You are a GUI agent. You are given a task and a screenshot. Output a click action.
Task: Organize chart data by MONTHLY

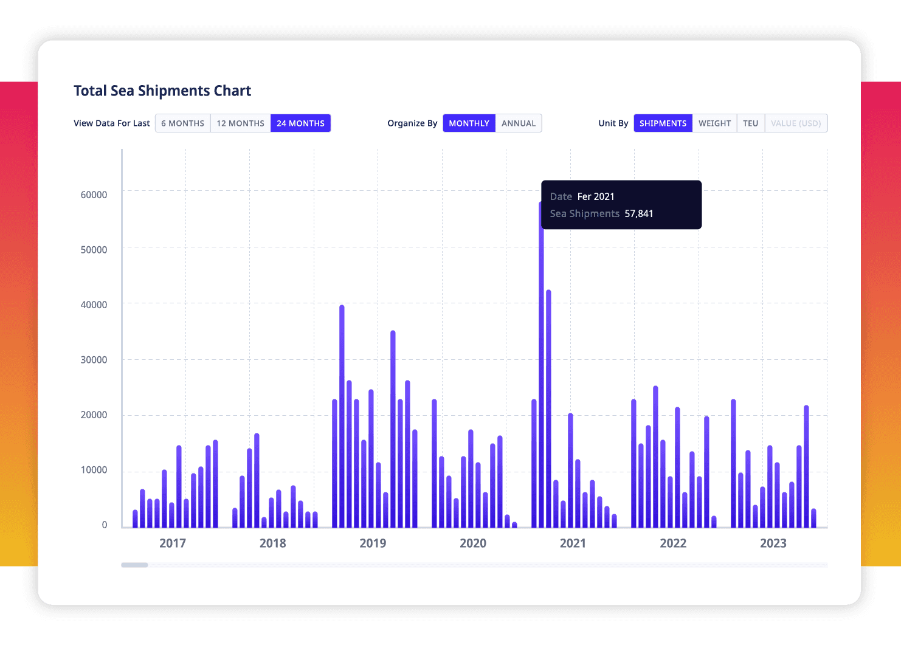pyautogui.click(x=469, y=123)
